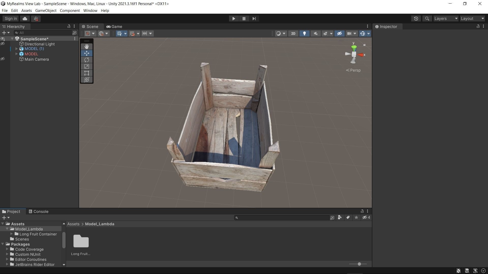Click the green Y axis gizmo cone
The image size is (488, 274).
[354, 47]
